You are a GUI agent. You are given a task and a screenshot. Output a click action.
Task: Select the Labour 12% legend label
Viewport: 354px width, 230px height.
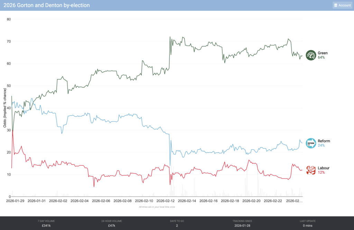pyautogui.click(x=324, y=170)
